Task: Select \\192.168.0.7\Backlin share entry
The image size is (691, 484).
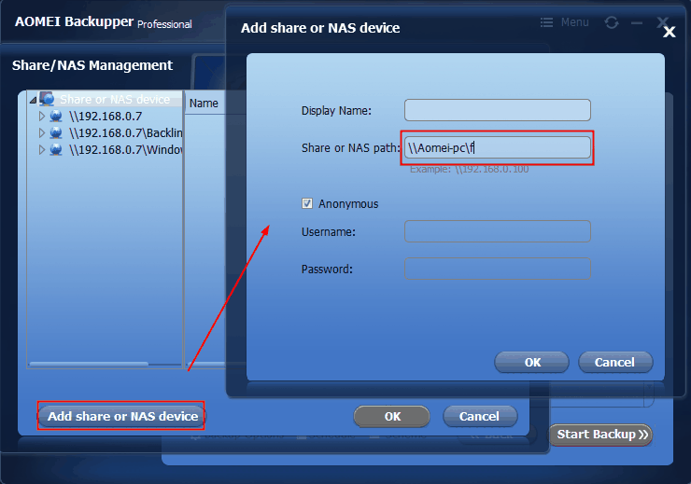Action: pyautogui.click(x=126, y=132)
